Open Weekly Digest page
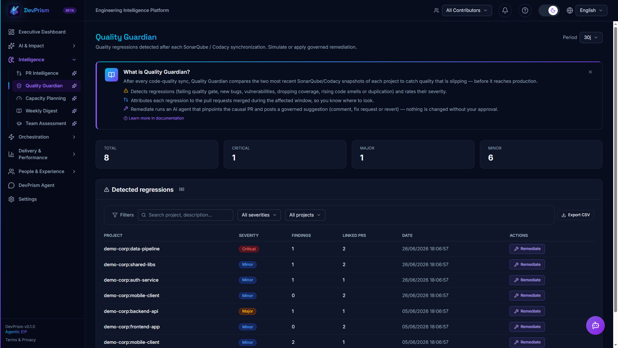The image size is (618, 348). pos(42,111)
